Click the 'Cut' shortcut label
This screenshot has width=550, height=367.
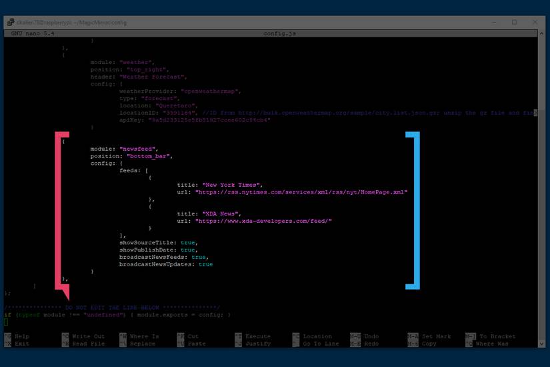coord(193,336)
